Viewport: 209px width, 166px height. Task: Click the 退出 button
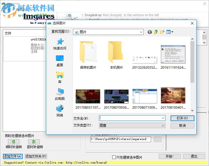(194, 156)
